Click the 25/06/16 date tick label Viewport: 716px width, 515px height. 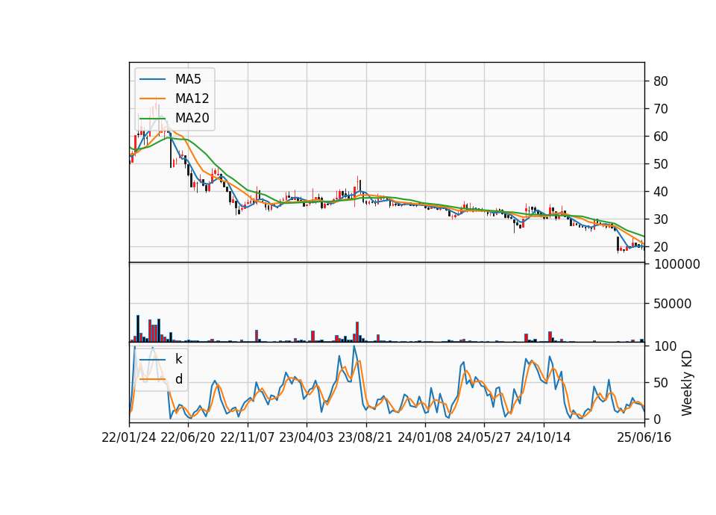click(644, 437)
